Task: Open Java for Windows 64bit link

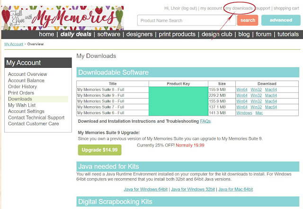Action: click(146, 189)
